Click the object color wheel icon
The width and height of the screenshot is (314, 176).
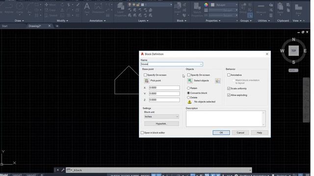pyautogui.click(x=206, y=5)
